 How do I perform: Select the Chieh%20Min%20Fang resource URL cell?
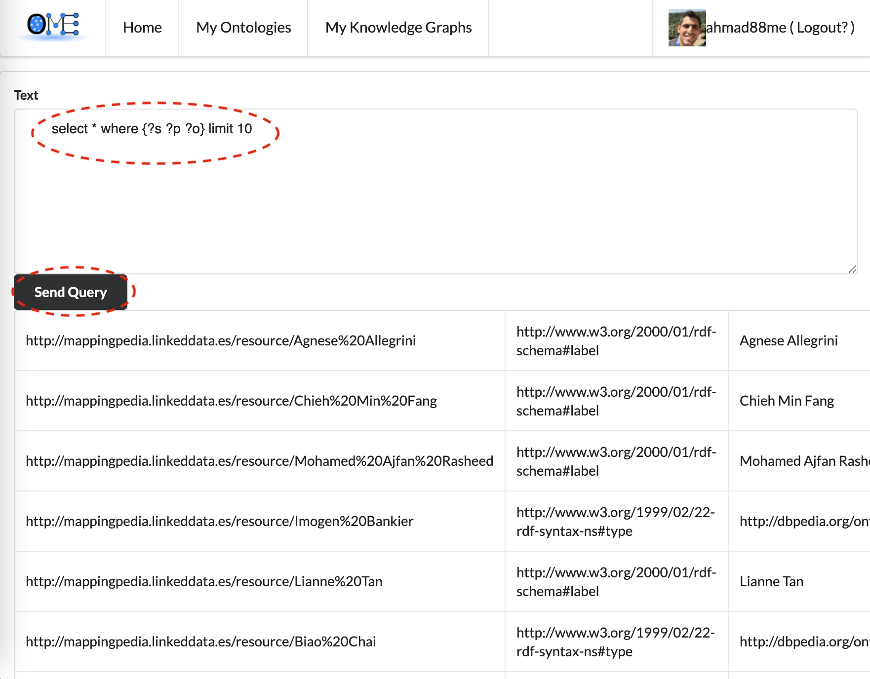(x=231, y=401)
